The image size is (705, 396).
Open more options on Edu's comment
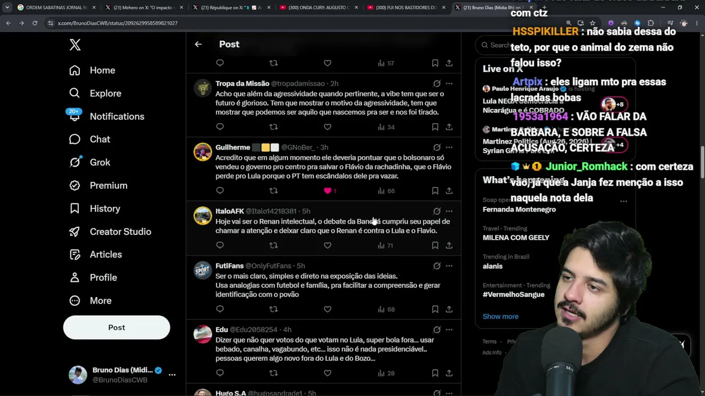[449, 330]
